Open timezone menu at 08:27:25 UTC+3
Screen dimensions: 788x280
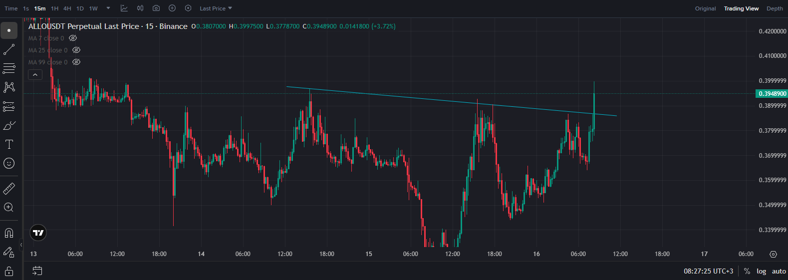[708, 271]
